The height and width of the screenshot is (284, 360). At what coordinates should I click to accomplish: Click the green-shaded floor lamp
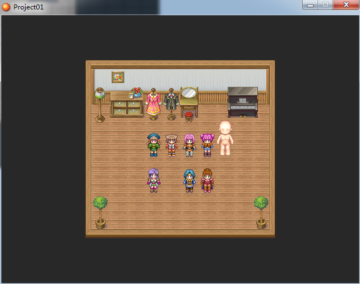100,105
